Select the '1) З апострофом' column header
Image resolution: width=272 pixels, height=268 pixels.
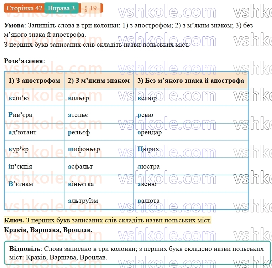pyautogui.click(x=34, y=81)
